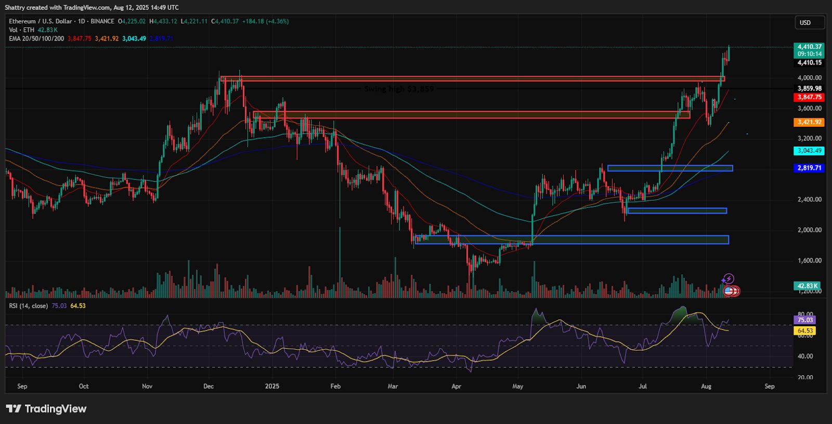Click the blue 2,819.71 EMA price label
832x424 pixels.
coord(810,168)
